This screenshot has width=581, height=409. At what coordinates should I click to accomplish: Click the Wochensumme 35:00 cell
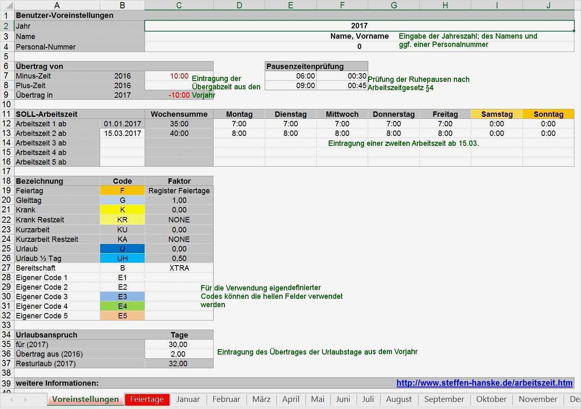[x=179, y=123]
